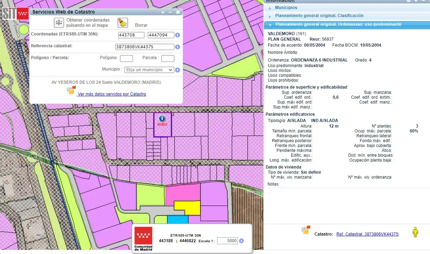Click the Catastro buildings icon in popup

tap(71, 90)
